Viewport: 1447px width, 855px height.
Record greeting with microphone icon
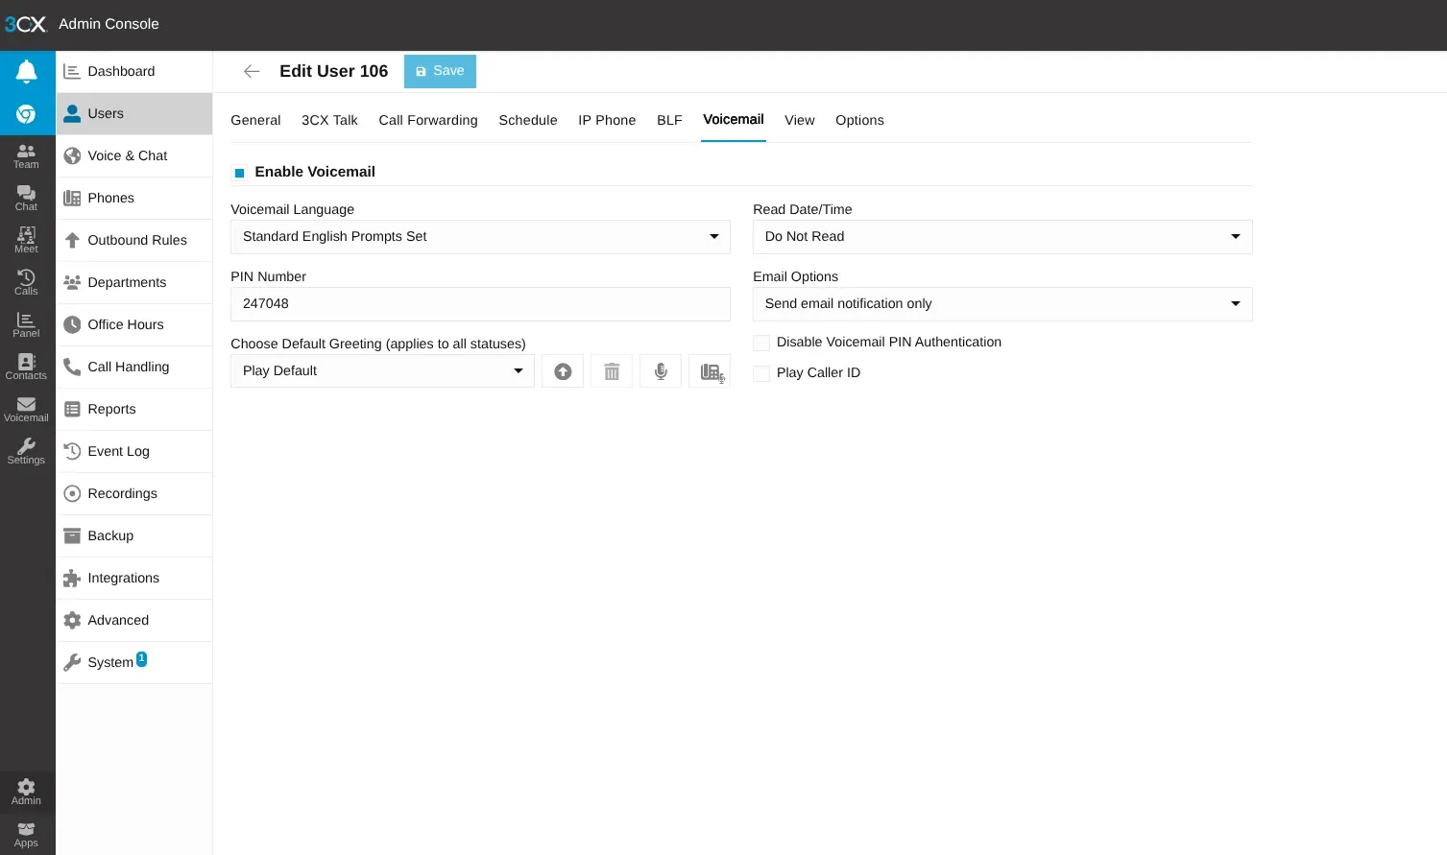[661, 371]
